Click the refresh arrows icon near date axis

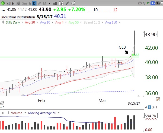(2, 103)
